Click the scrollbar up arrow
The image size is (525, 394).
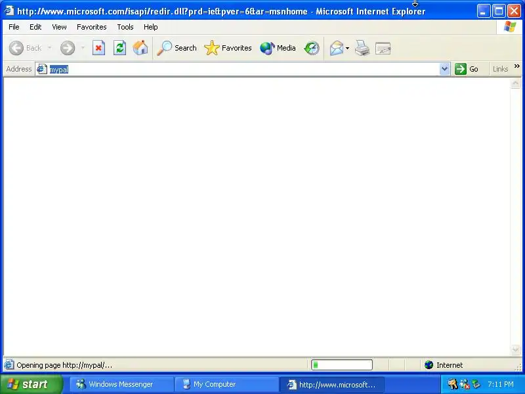coord(516,83)
